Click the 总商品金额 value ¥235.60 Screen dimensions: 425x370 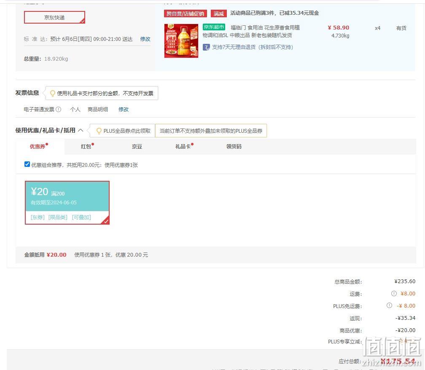point(405,282)
